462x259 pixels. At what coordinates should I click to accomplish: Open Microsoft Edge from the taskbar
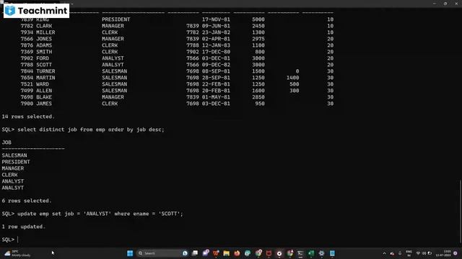[248, 253]
